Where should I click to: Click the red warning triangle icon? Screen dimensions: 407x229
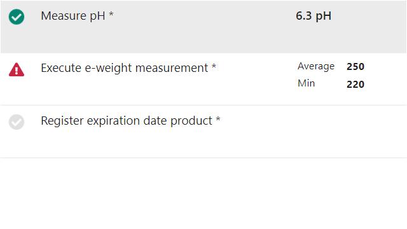pyautogui.click(x=17, y=69)
